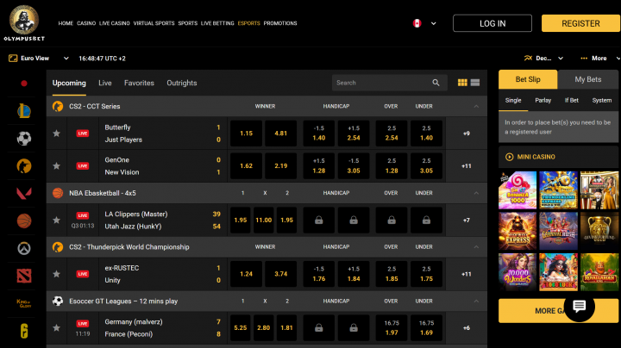Open the live chat bubble
The width and height of the screenshot is (621, 348).
579,307
